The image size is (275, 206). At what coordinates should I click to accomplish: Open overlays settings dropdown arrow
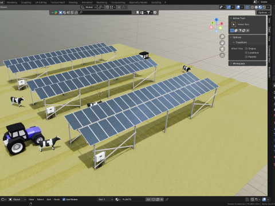(242, 7)
